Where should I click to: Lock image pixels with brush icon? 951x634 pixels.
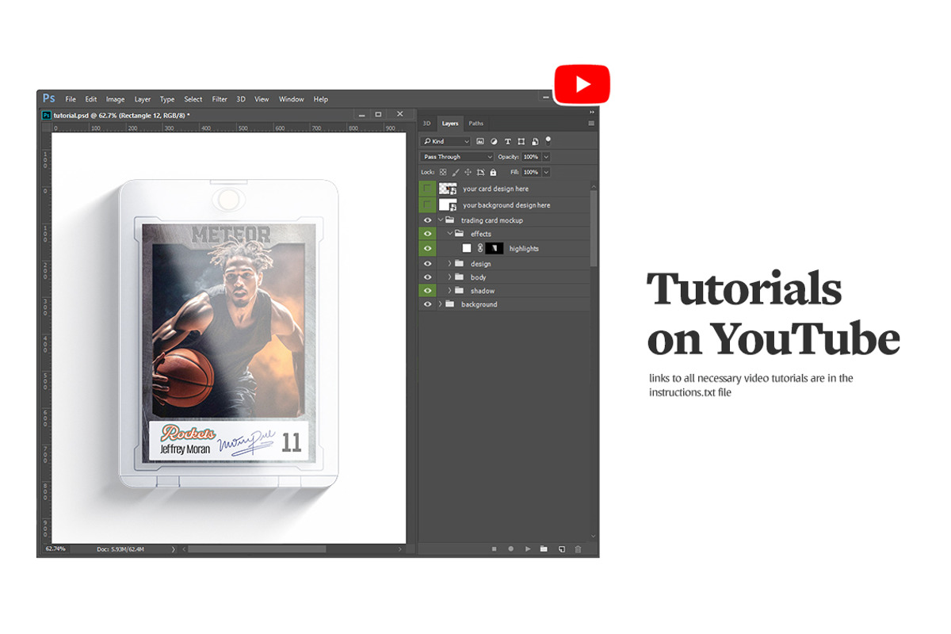[x=456, y=172]
